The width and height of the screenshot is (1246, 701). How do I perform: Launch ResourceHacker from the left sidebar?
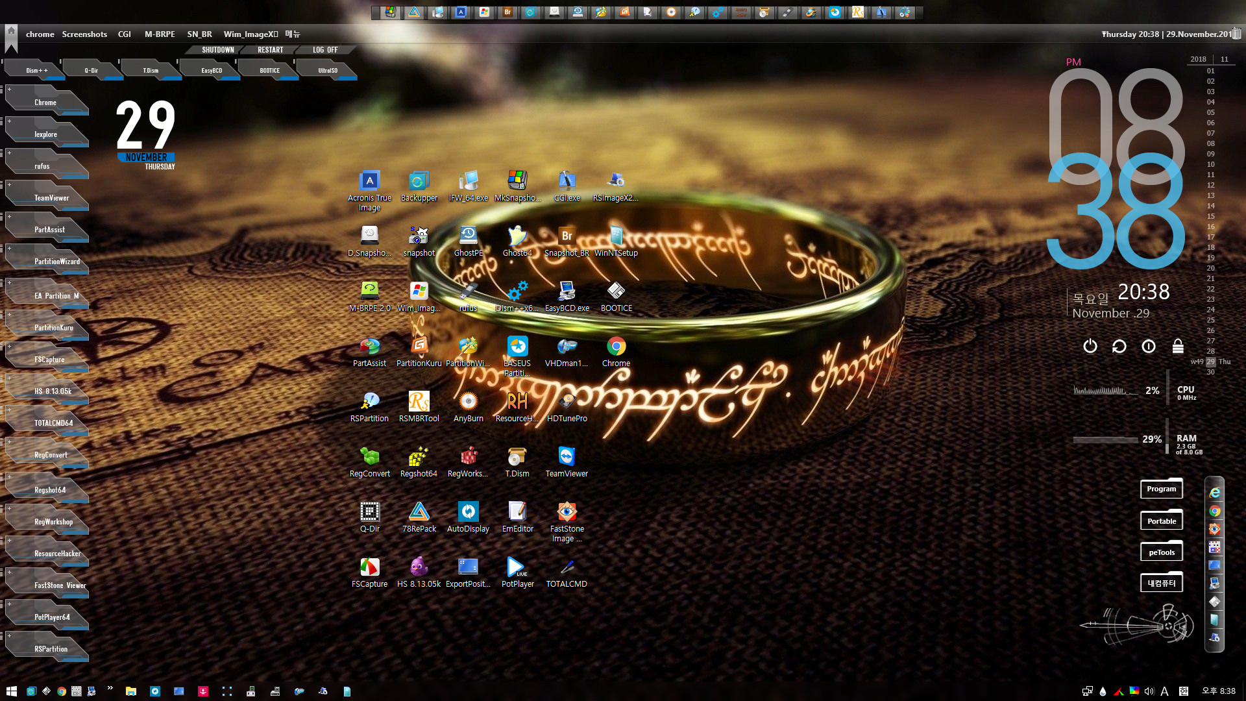point(46,553)
